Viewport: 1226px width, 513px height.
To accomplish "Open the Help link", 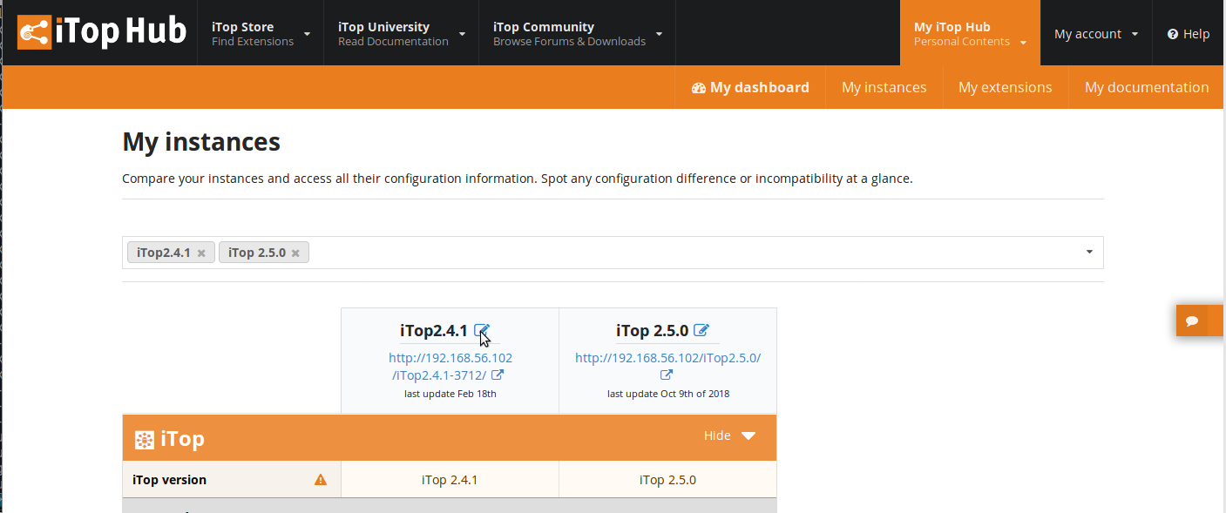I will 1189,34.
